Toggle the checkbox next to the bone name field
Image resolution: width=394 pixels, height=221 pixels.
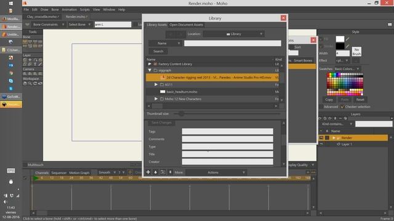pyautogui.click(x=135, y=25)
